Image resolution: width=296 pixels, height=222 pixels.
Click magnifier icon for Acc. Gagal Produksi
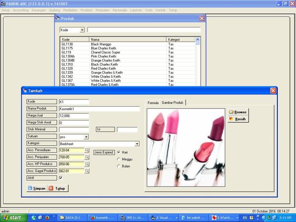pos(87,171)
